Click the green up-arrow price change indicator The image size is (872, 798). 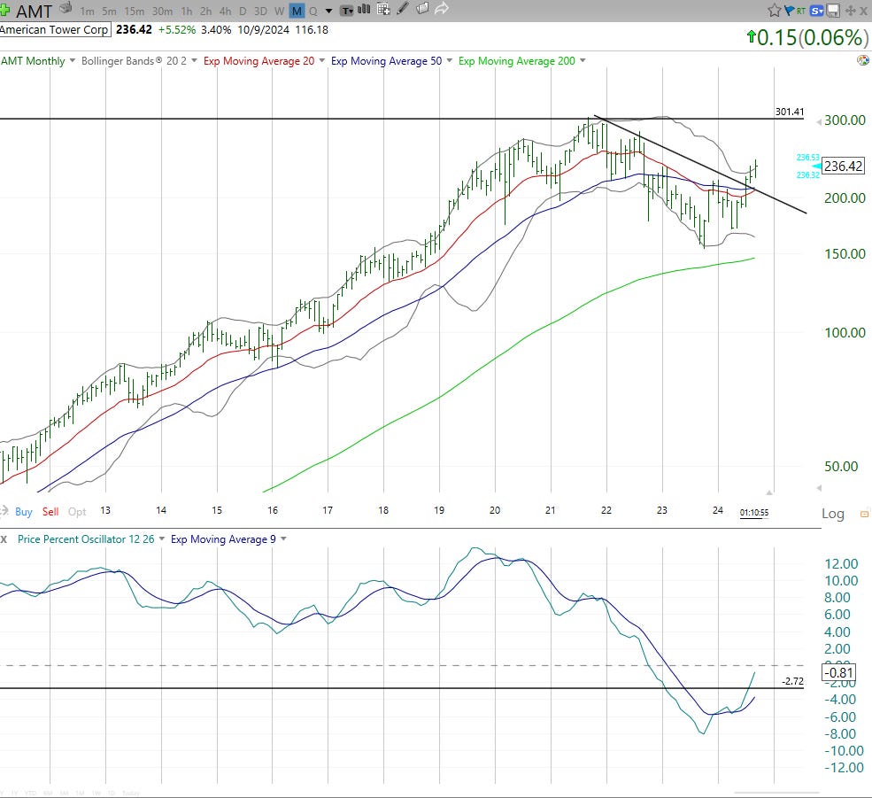click(x=752, y=36)
